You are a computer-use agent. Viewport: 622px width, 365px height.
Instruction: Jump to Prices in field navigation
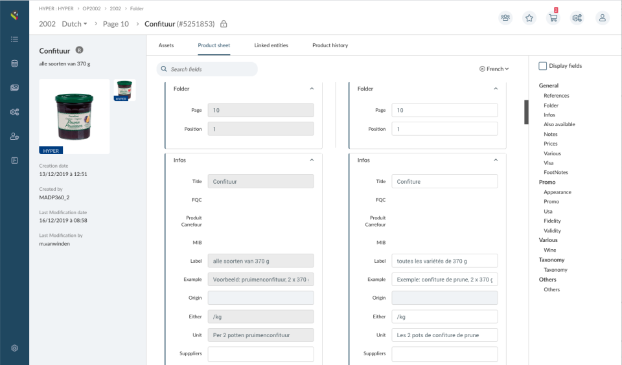(551, 144)
